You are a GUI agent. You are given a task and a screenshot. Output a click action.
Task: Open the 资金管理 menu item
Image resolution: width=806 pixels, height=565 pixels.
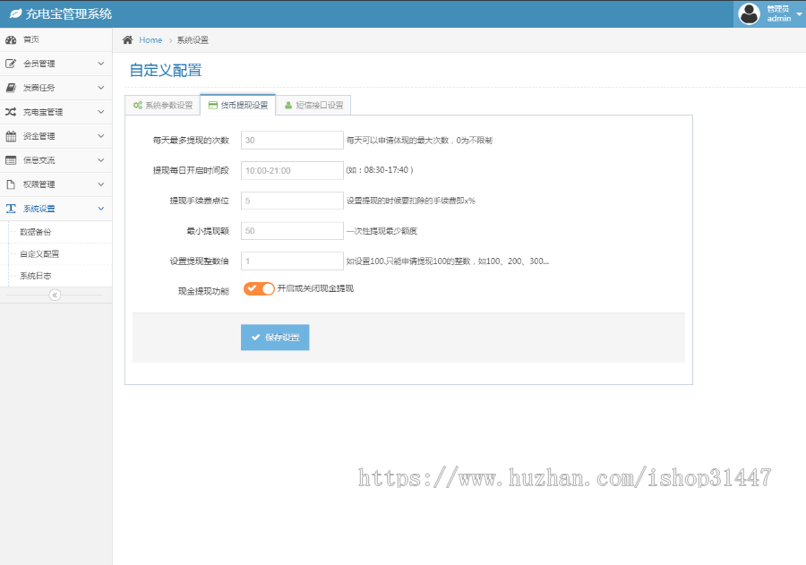pos(56,136)
